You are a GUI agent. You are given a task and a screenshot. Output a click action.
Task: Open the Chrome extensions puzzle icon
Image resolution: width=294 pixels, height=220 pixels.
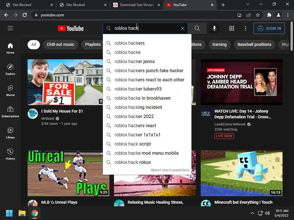click(269, 15)
